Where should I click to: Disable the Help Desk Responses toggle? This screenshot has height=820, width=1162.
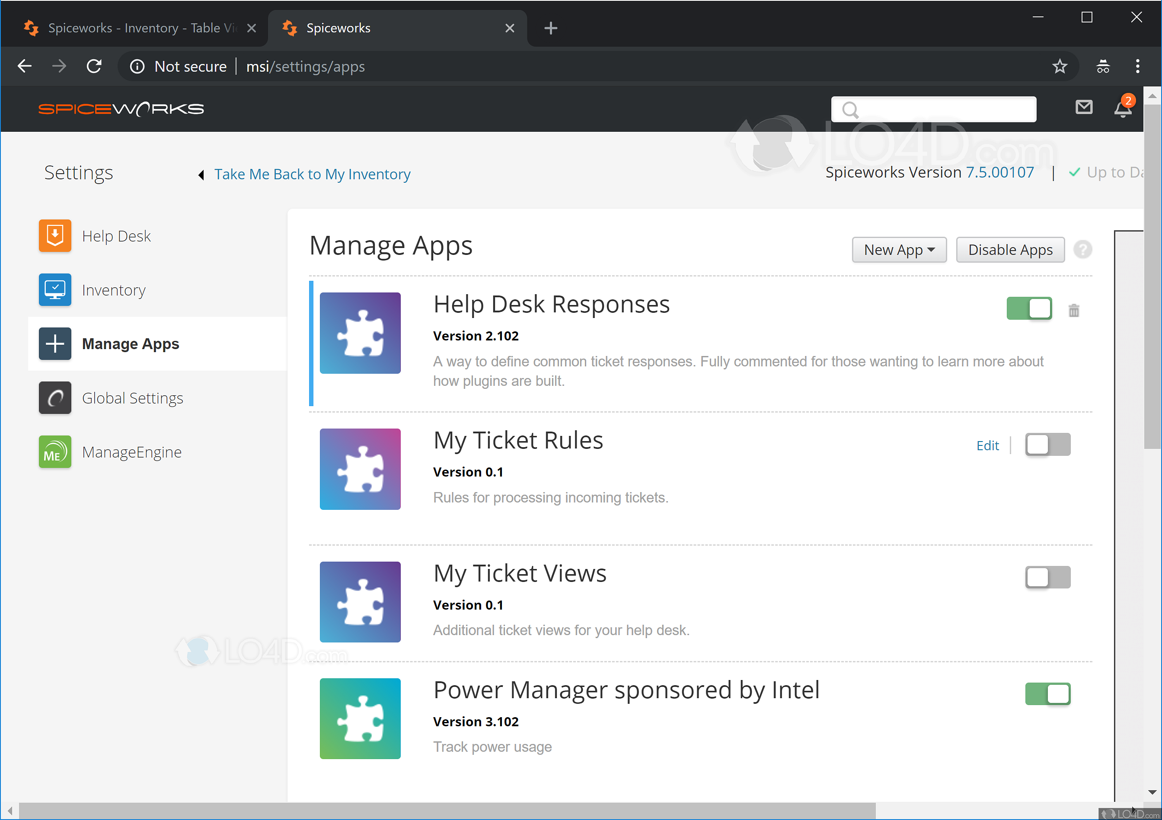click(1029, 308)
